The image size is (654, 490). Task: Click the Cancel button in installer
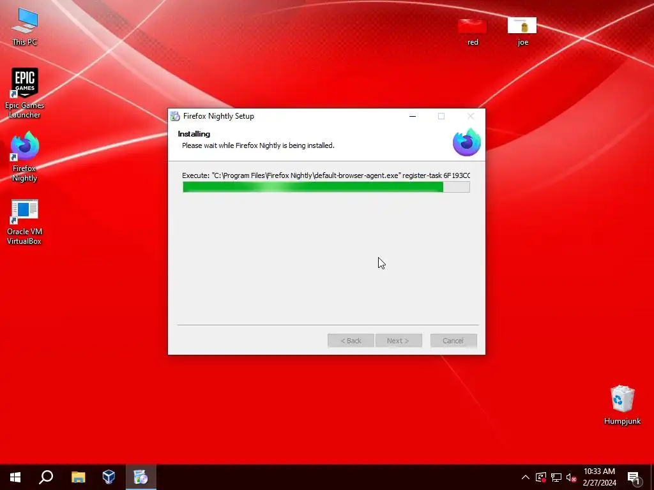453,341
